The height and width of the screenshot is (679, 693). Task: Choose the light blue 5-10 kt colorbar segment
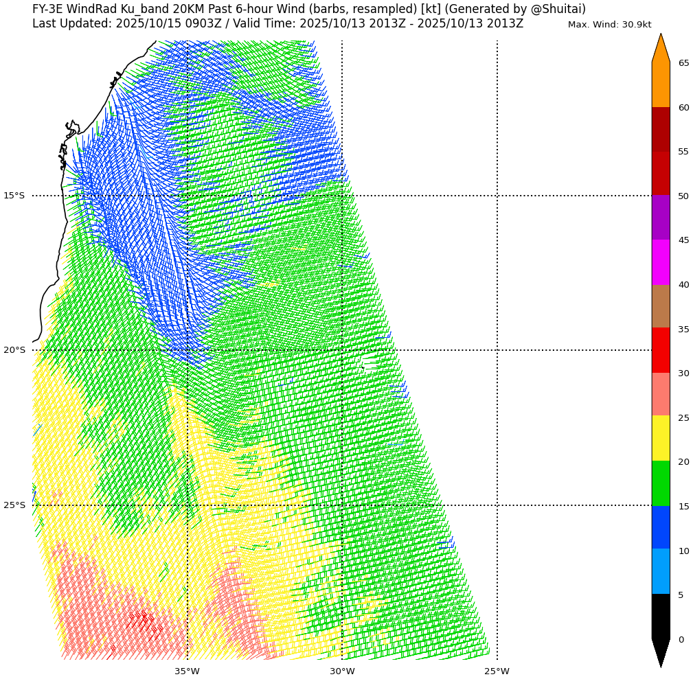pos(660,571)
